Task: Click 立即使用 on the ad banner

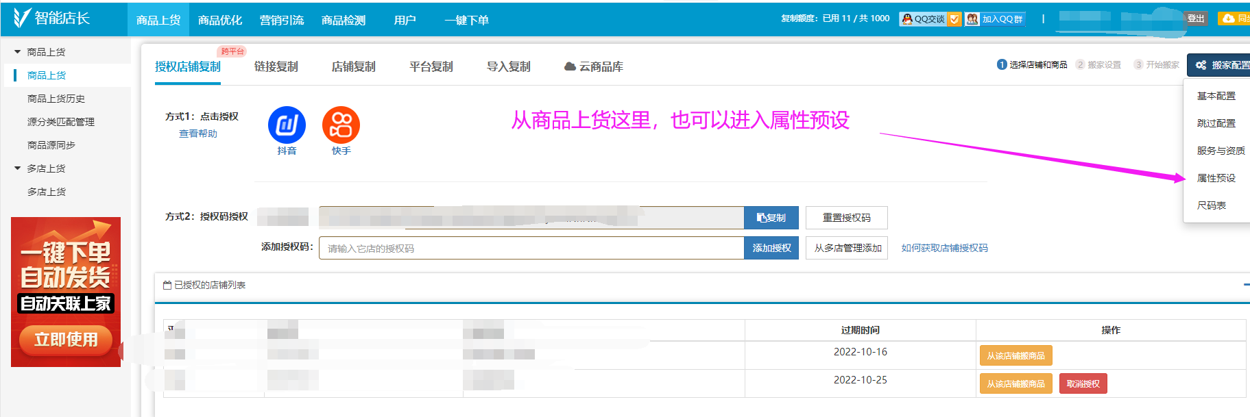Action: point(66,340)
